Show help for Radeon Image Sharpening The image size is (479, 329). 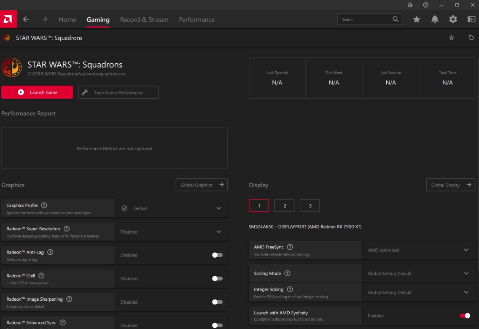pos(69,299)
